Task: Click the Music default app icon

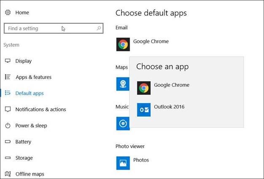Action: [123, 123]
